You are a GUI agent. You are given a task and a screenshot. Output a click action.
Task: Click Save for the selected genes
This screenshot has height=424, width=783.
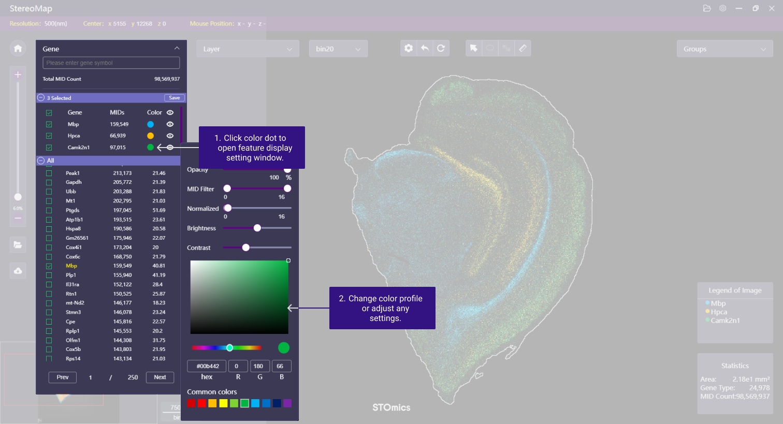point(175,98)
